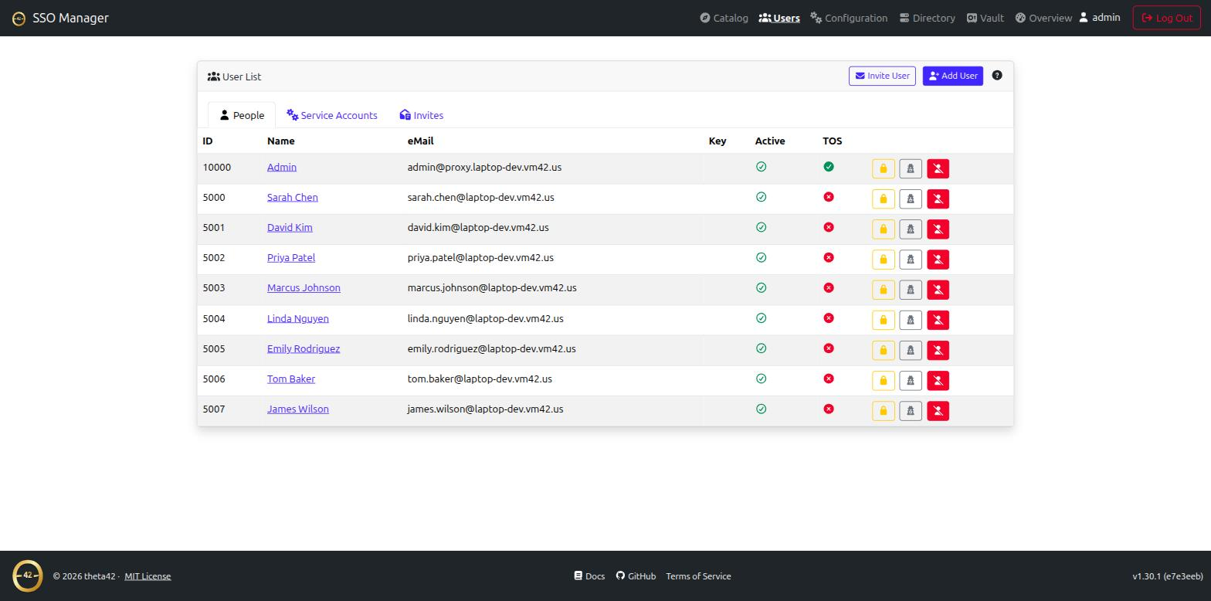Open Emily Rodriguez's profile
This screenshot has width=1211, height=601.
click(304, 348)
